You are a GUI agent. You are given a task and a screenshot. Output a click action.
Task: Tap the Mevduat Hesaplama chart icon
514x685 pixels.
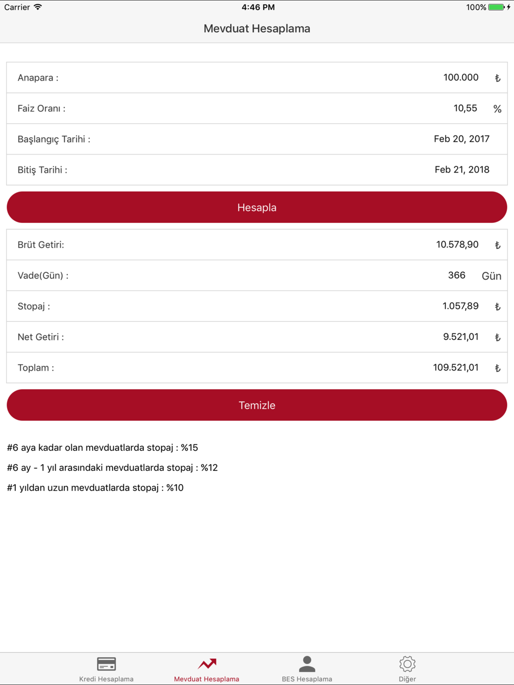coord(207,664)
